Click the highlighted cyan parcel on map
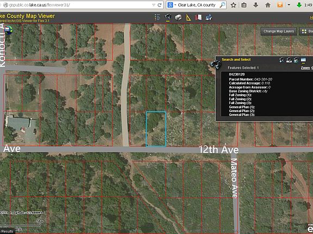Image resolution: width=313 pixels, height=234 pixels. [156, 129]
